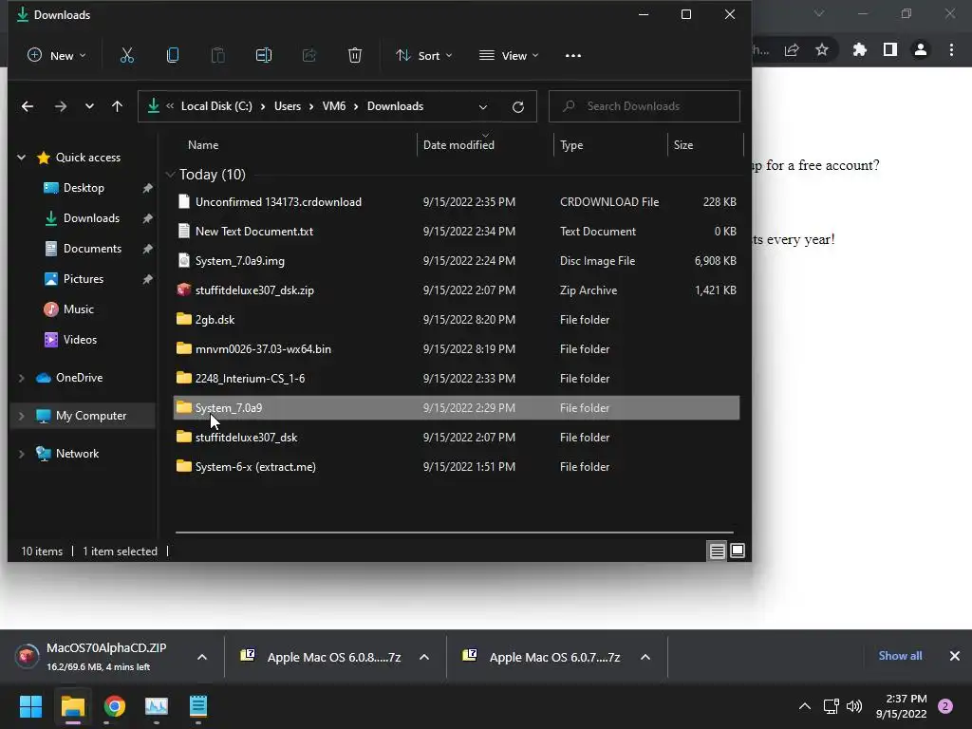
Task: Open Windows Start button
Action: [x=30, y=706]
